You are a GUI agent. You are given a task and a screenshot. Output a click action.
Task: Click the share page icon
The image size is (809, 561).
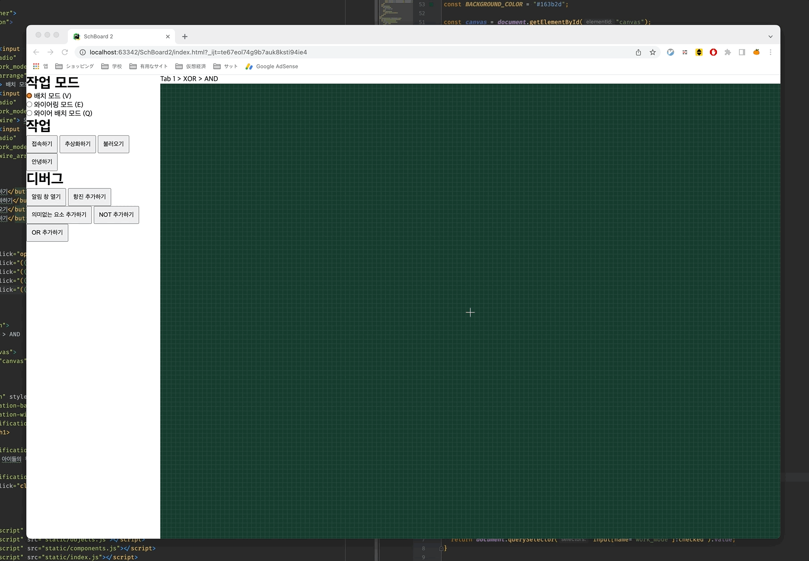pos(638,52)
